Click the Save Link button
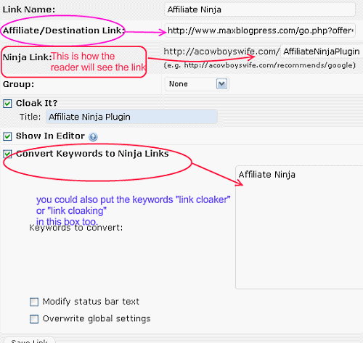 (x=30, y=340)
